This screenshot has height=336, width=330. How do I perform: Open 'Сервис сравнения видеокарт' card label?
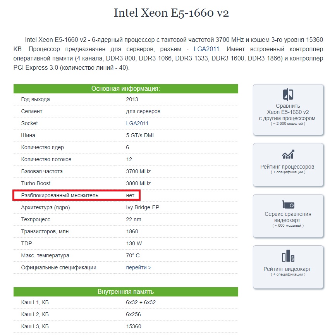tap(288, 217)
